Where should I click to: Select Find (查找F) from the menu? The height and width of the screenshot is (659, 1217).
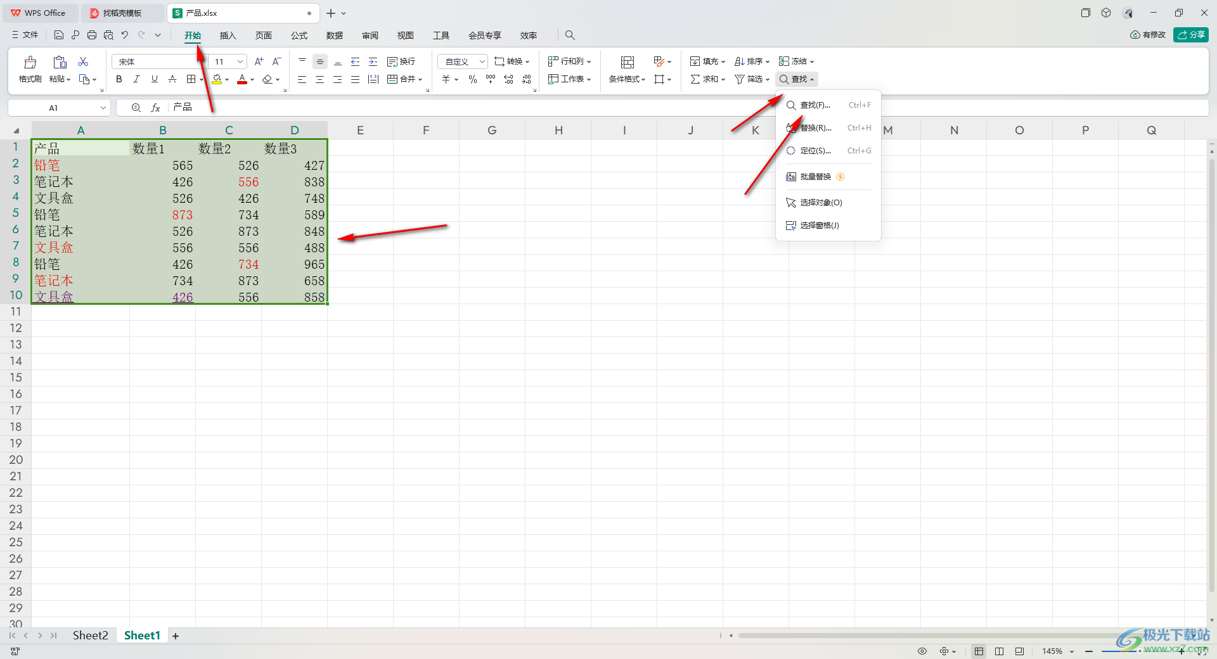pyautogui.click(x=828, y=105)
